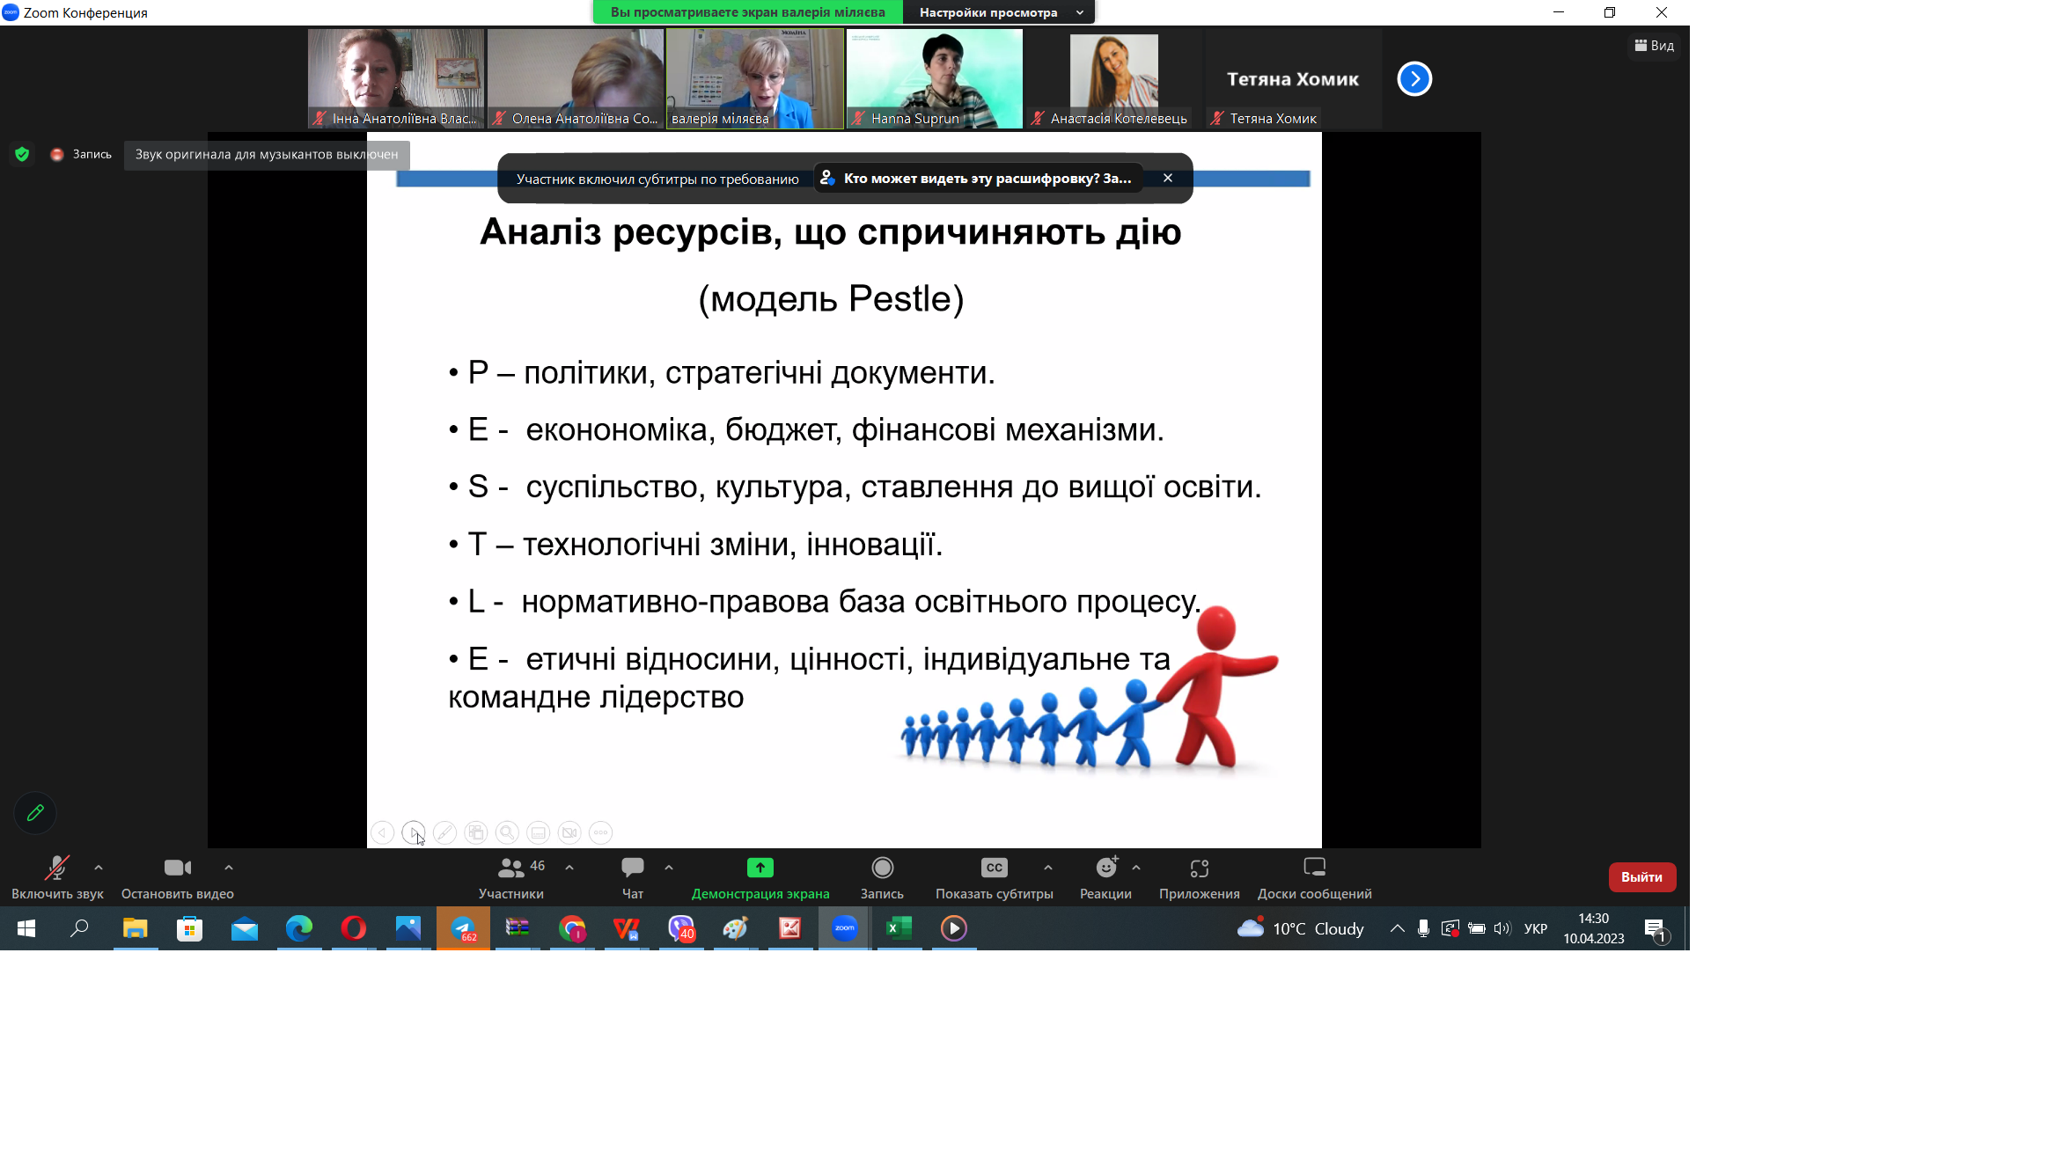Toggle captions with Показать субтитры
The width and height of the screenshot is (2056, 1158).
(x=994, y=878)
